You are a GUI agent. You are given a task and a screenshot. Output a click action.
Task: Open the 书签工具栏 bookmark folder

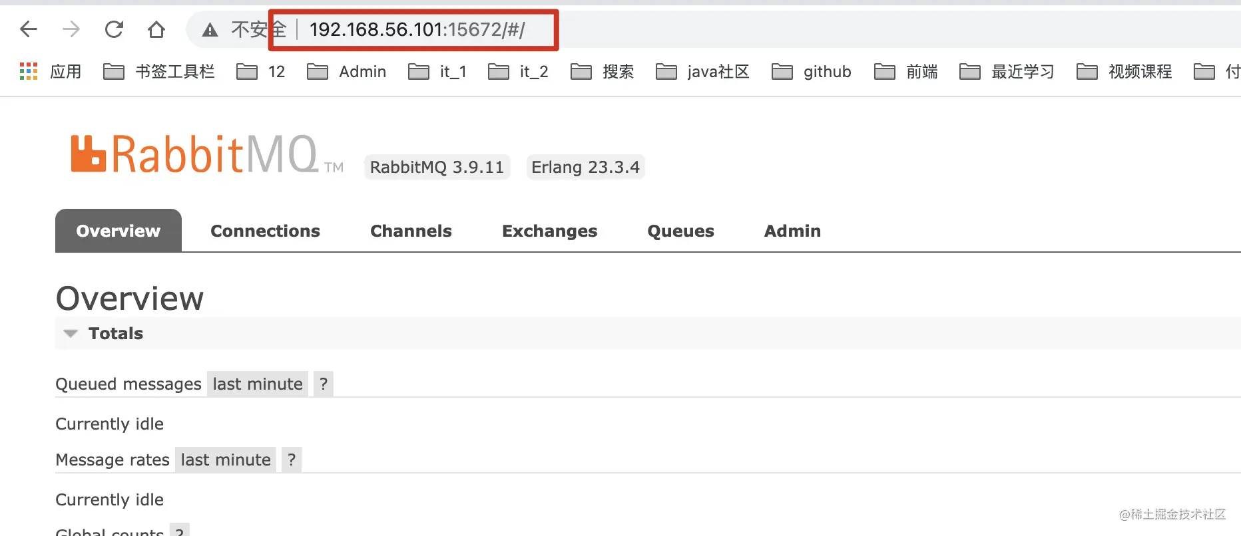159,71
